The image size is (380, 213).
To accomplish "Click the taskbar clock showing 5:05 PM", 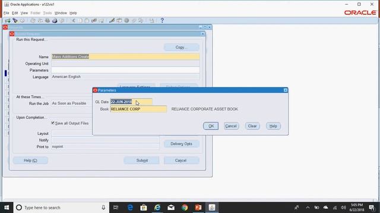I will 357,208.
